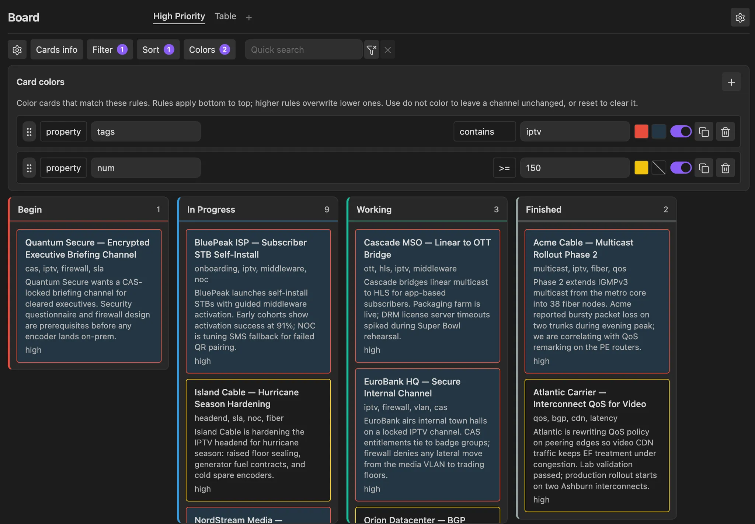Click tags "cas, iptv, firewall, sla"
This screenshot has height=524, width=755.
pyautogui.click(x=65, y=269)
